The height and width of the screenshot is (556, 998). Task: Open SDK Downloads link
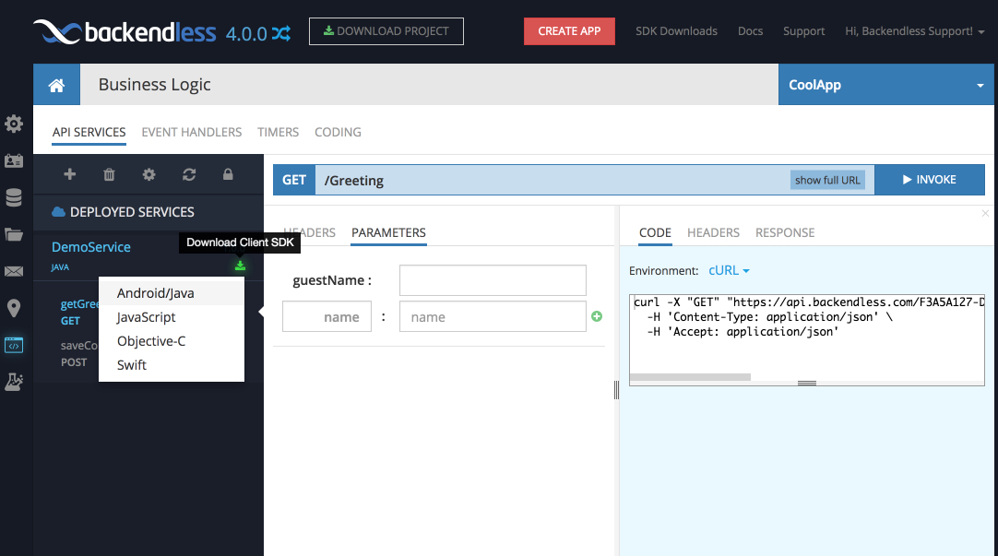point(676,31)
